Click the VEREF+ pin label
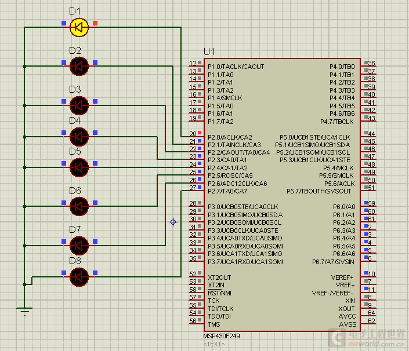This screenshot has width=409, height=351. tap(342, 277)
